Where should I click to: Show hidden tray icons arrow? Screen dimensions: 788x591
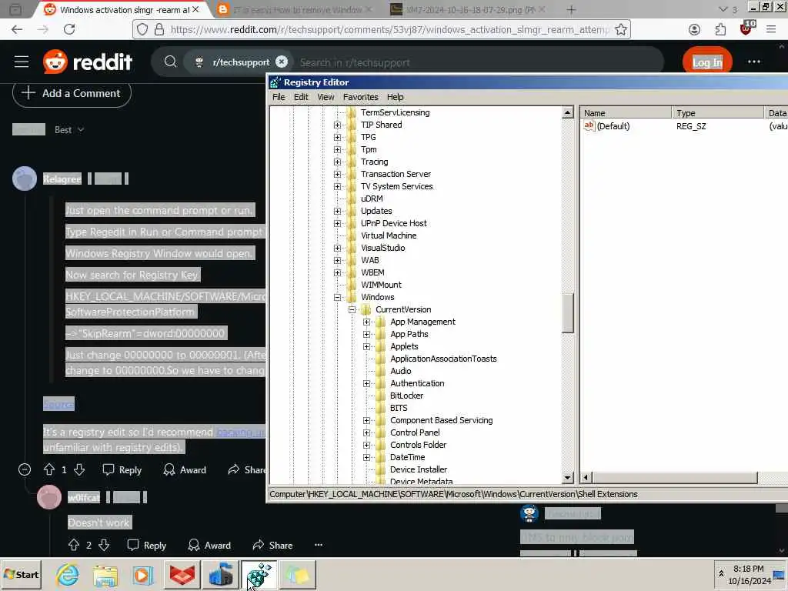tap(721, 573)
